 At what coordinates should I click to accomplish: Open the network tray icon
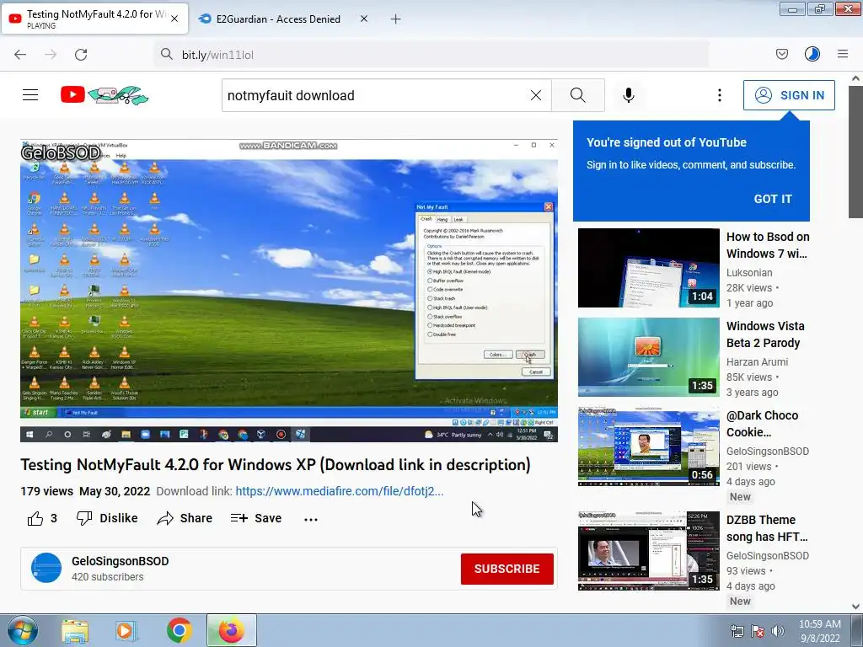tap(737, 631)
